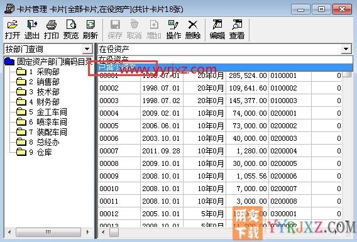
Task: Click the 保存 (Save) toolbar icon
Action: [x=115, y=30]
